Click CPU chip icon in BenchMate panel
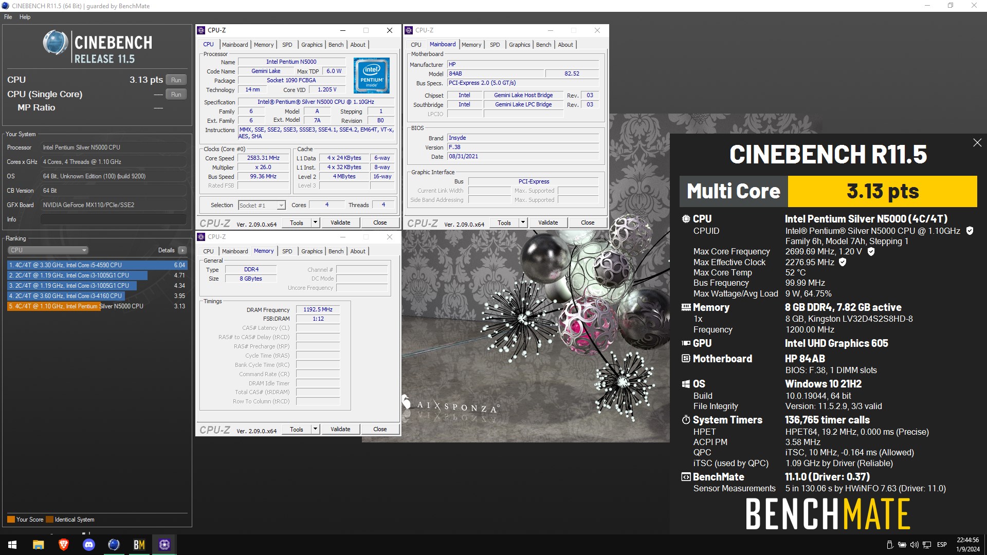The height and width of the screenshot is (555, 987). coord(686,219)
